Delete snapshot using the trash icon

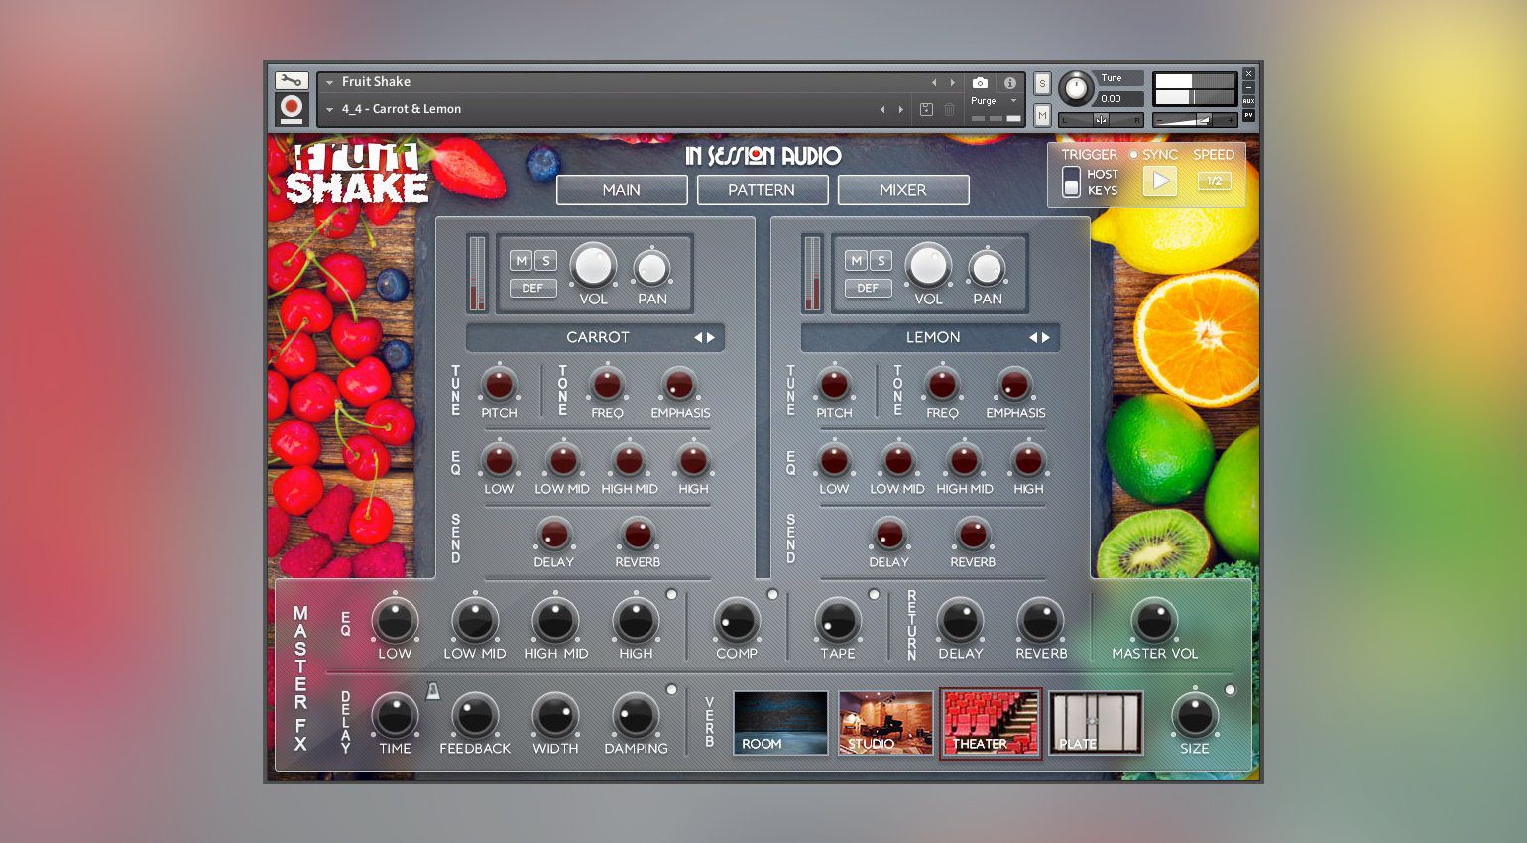click(x=949, y=109)
